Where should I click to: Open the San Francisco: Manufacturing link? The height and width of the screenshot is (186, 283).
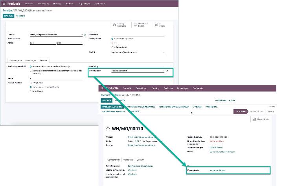[141, 166]
